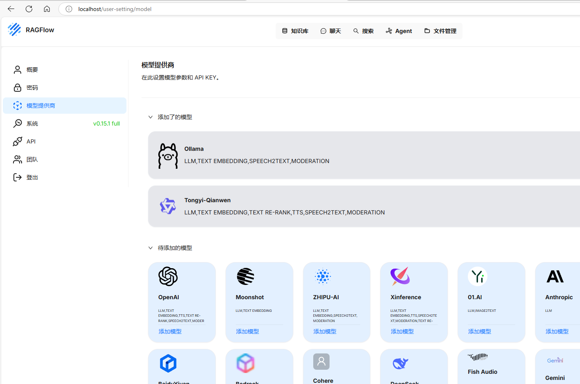Open the 知识库 tab
The width and height of the screenshot is (580, 384).
pos(295,31)
